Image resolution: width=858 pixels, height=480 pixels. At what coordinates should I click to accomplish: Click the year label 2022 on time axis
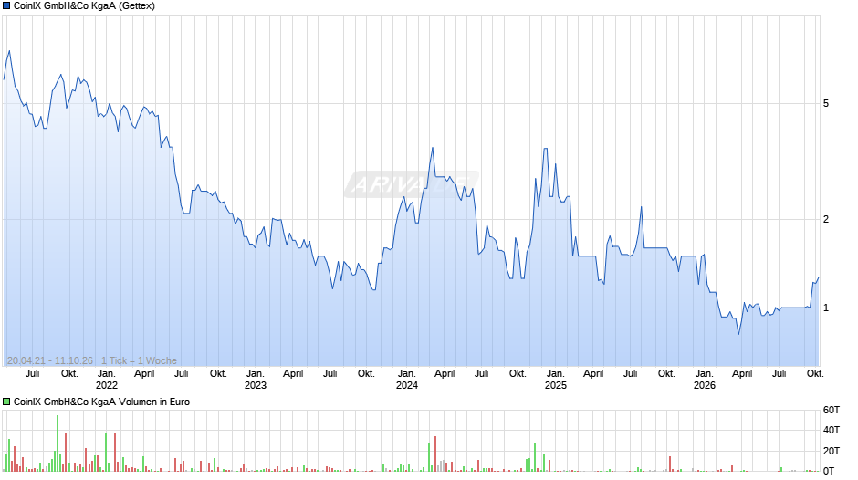[107, 385]
